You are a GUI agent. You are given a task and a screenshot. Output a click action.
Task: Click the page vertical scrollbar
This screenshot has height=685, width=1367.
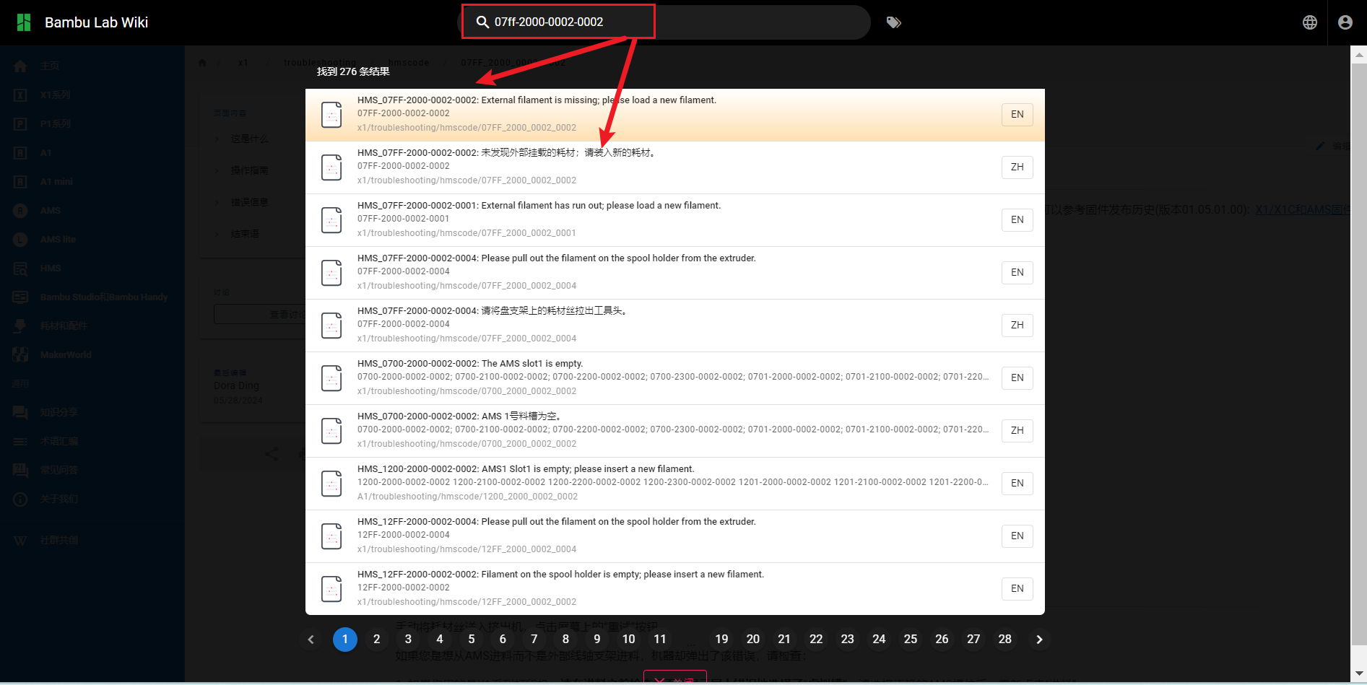(1359, 354)
